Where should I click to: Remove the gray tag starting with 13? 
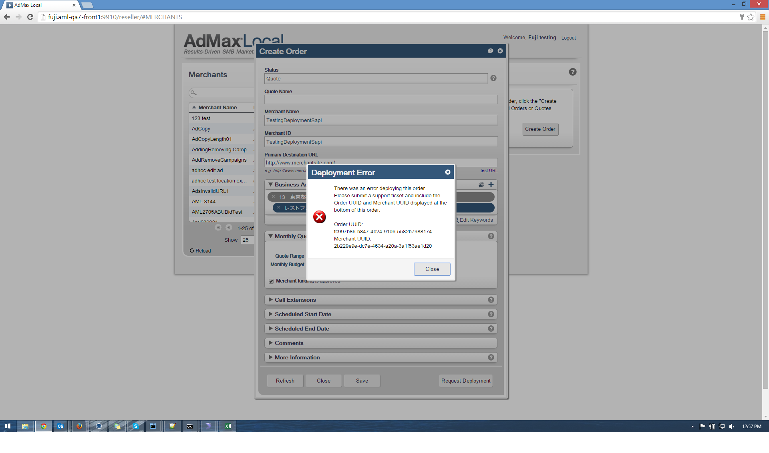tap(274, 197)
